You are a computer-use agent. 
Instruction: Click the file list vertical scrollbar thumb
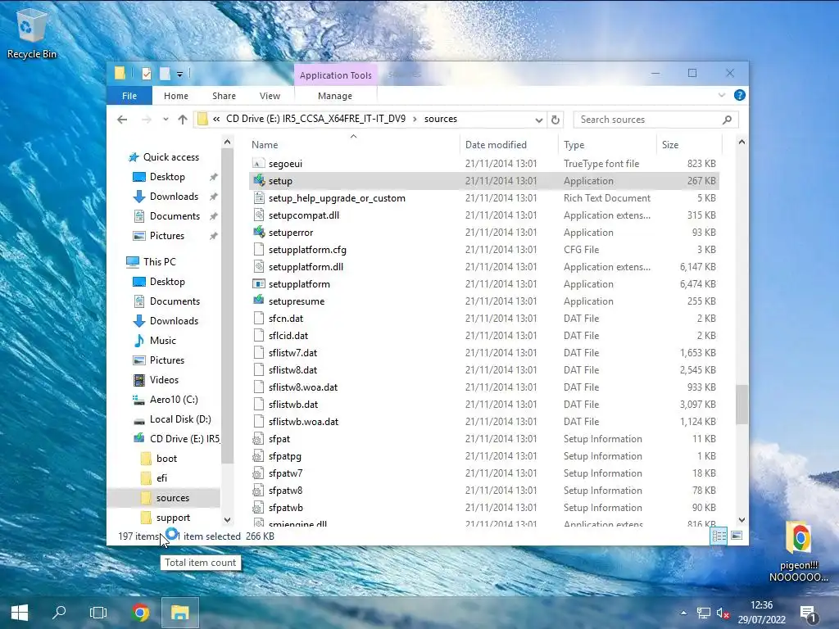click(x=741, y=404)
